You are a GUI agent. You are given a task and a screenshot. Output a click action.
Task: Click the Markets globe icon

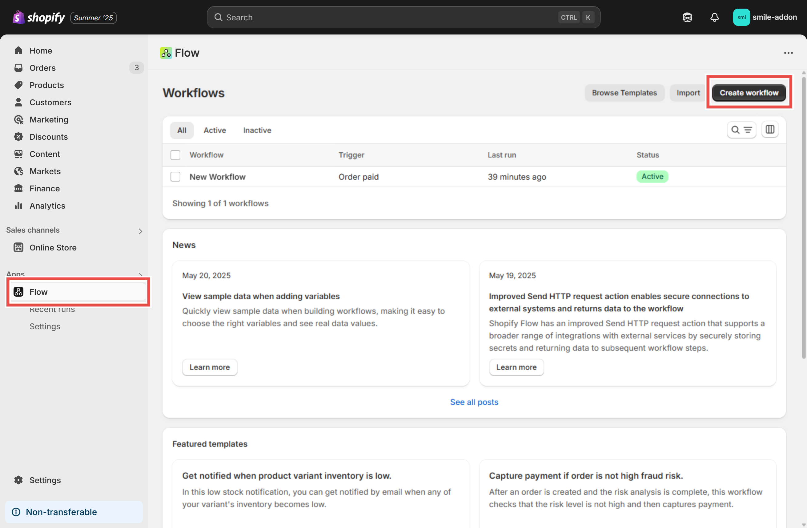pyautogui.click(x=18, y=171)
